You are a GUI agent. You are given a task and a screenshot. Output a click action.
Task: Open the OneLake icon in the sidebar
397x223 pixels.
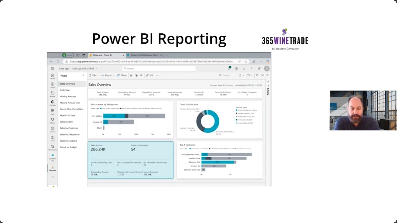tap(53, 103)
